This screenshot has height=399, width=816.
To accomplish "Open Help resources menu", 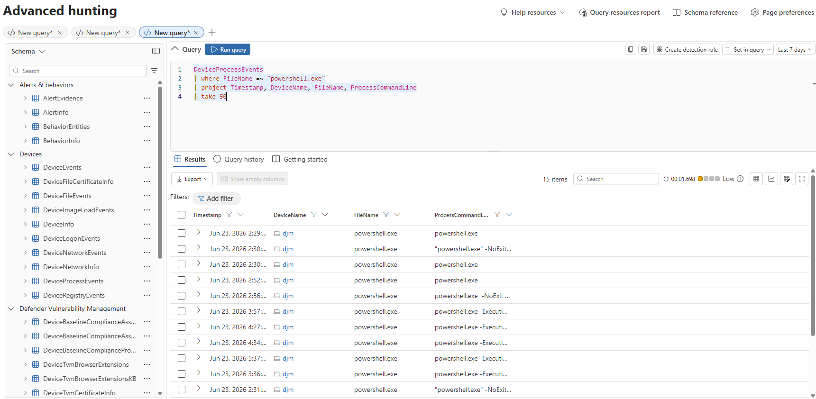I will click(x=533, y=12).
